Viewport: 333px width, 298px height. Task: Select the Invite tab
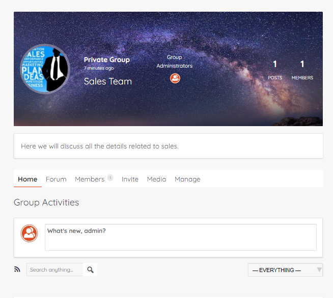coord(130,179)
